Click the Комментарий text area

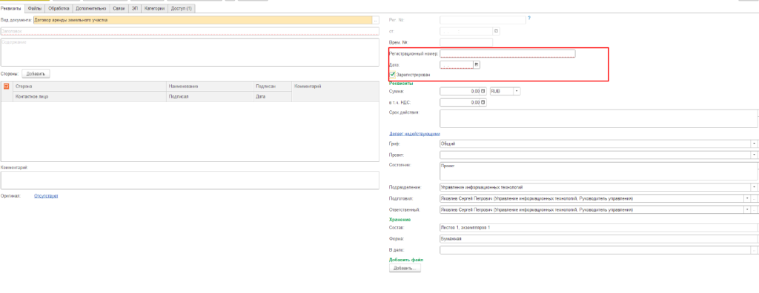[x=190, y=180]
